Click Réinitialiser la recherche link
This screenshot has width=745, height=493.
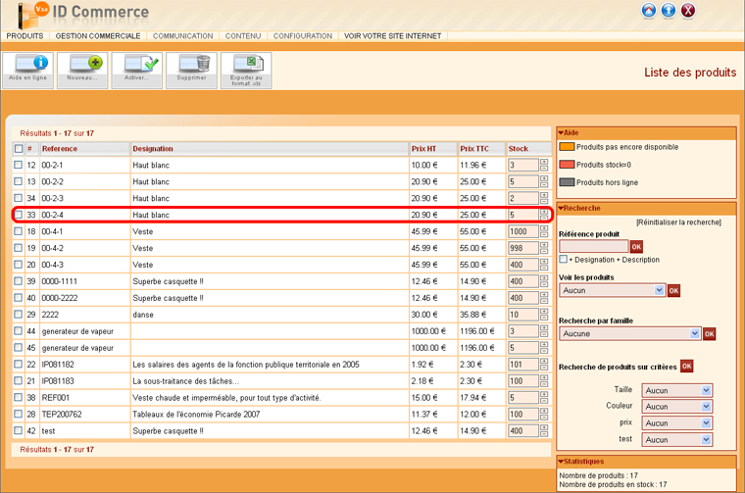[678, 222]
